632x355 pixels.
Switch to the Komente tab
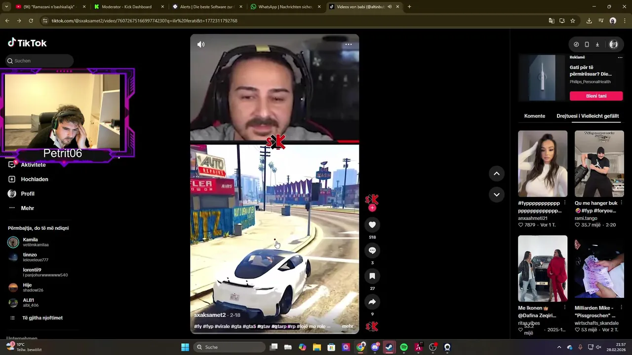pos(535,116)
